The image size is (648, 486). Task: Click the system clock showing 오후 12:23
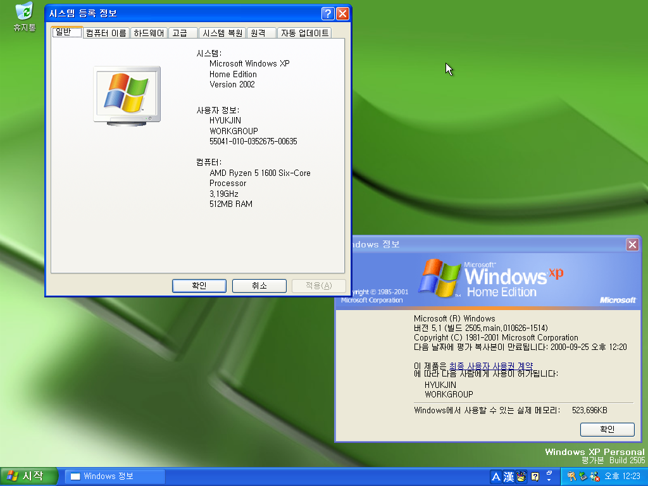pos(623,477)
